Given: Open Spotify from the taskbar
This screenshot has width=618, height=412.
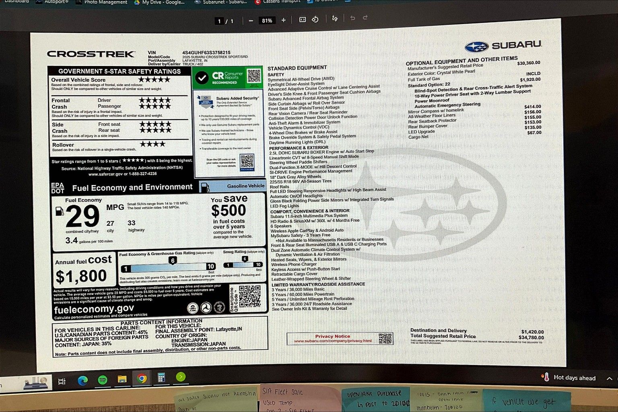Looking at the screenshot, I should [103, 380].
